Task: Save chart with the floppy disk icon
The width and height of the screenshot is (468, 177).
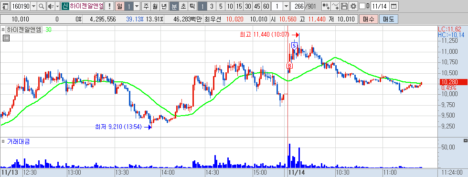Action: coord(344,6)
